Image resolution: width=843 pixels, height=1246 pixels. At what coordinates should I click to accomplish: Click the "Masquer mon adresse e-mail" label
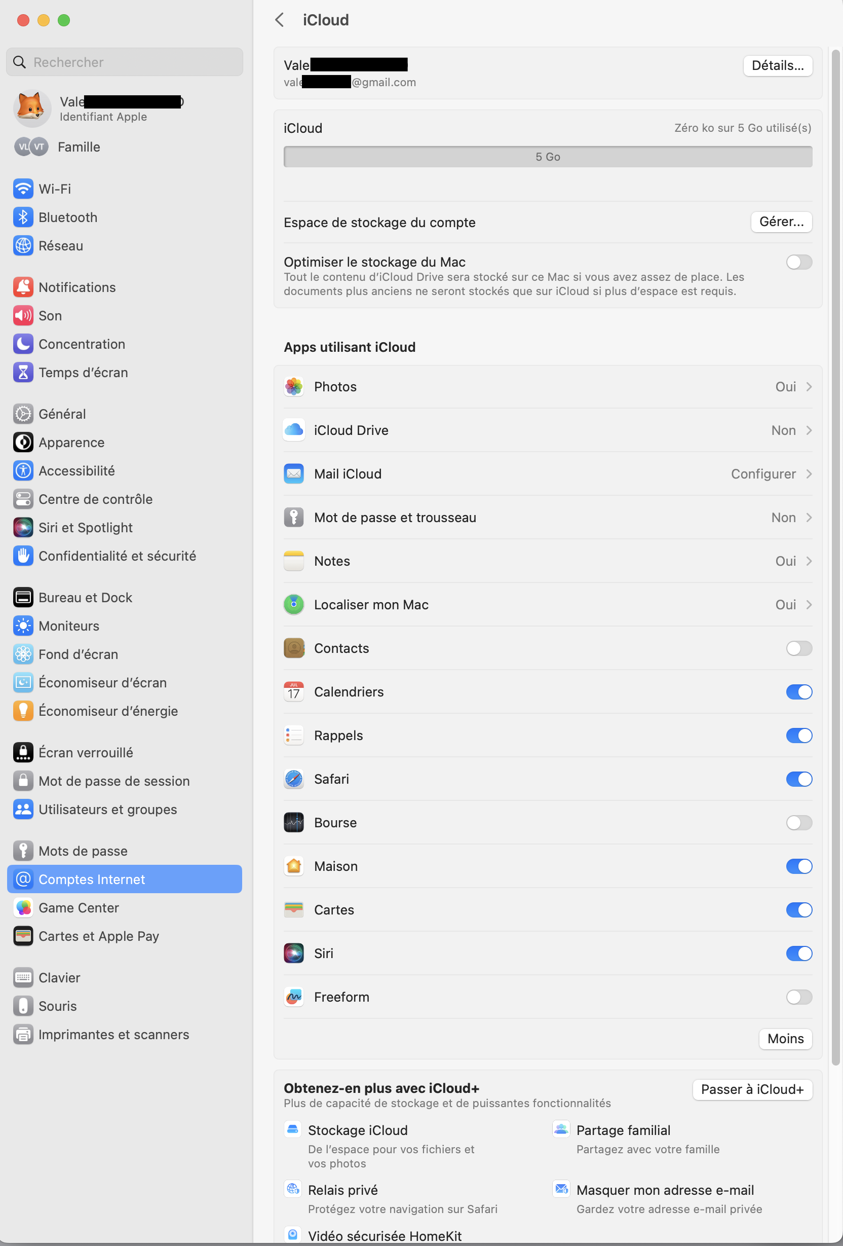(665, 1190)
